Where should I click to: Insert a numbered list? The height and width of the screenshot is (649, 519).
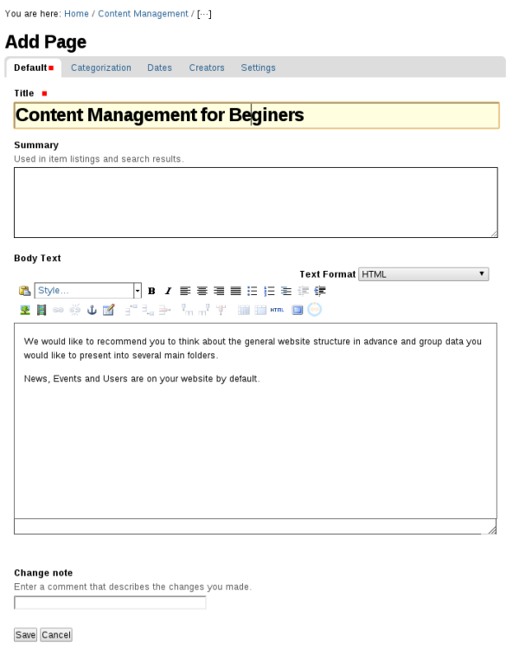[269, 291]
